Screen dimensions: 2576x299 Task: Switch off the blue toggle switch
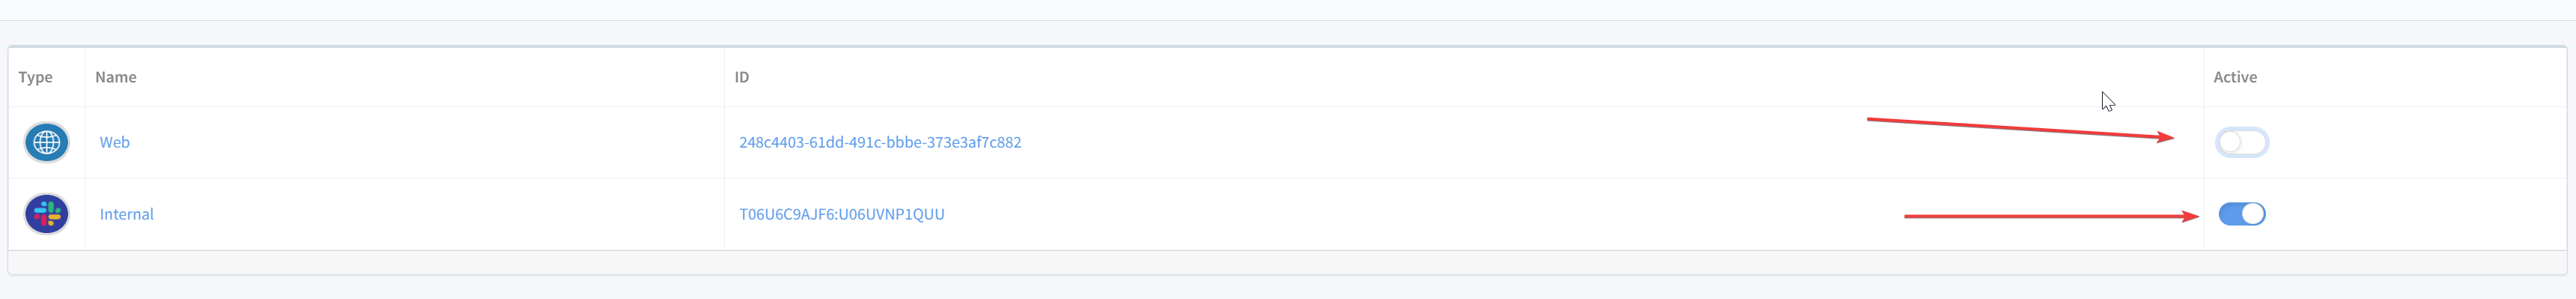pos(2241,214)
